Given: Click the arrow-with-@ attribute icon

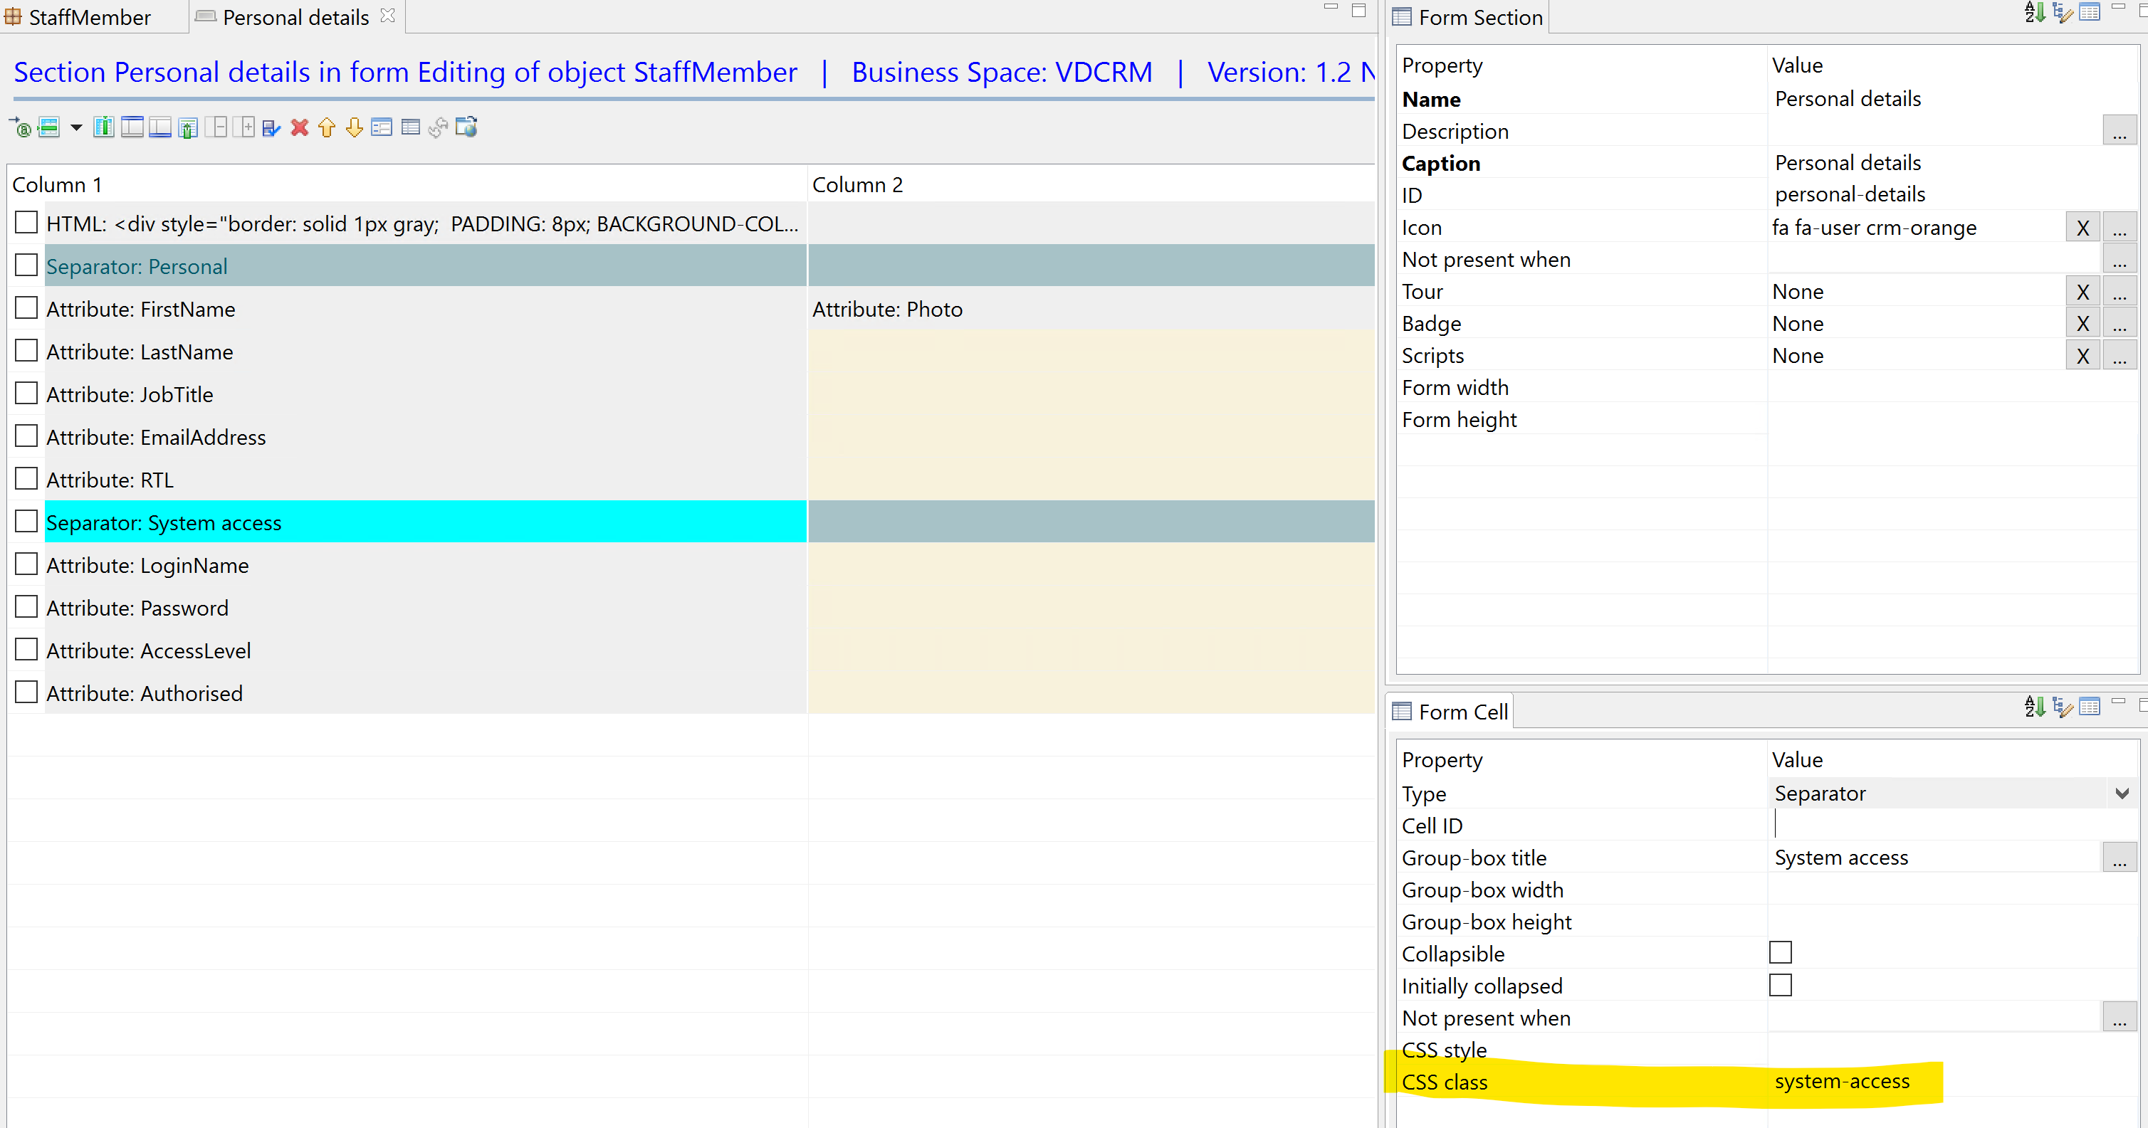Looking at the screenshot, I should tap(20, 127).
